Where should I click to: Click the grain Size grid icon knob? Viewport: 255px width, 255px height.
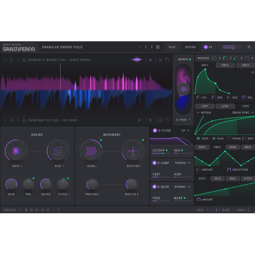tap(58, 151)
